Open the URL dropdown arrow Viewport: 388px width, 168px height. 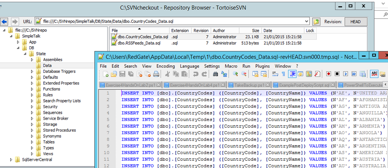click(x=306, y=22)
